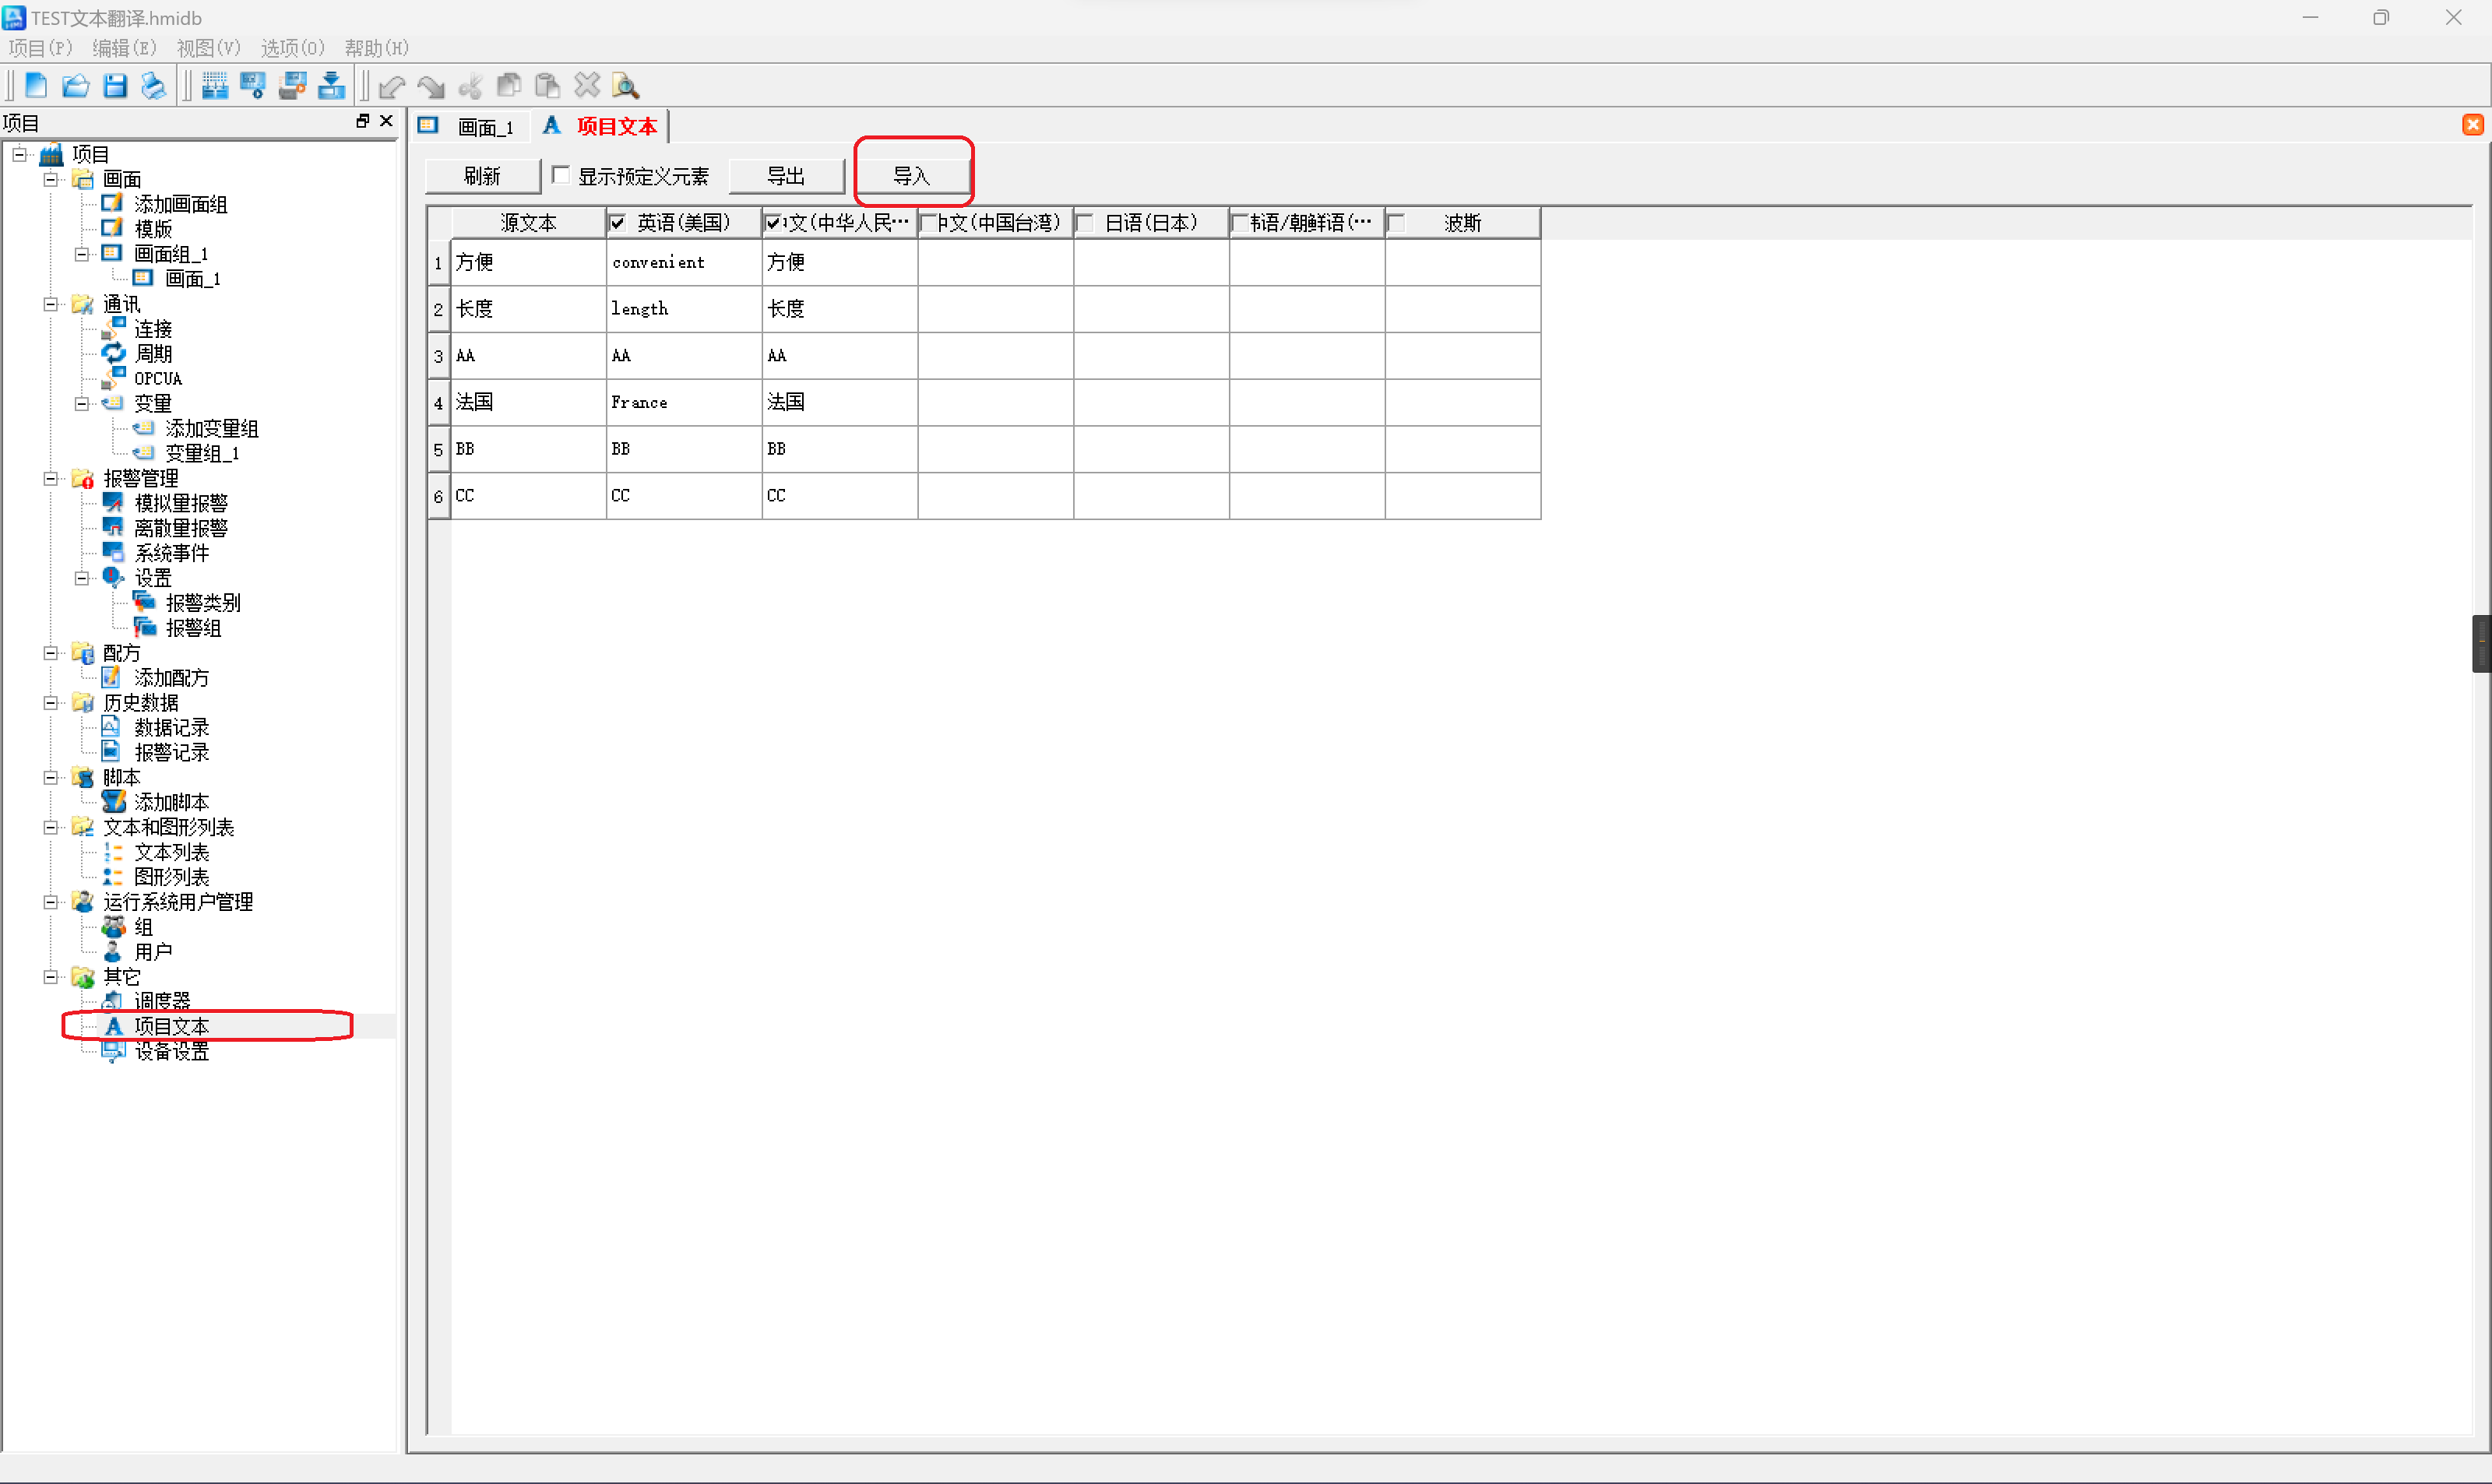
Task: Collapse the 变量 node
Action: tap(82, 404)
